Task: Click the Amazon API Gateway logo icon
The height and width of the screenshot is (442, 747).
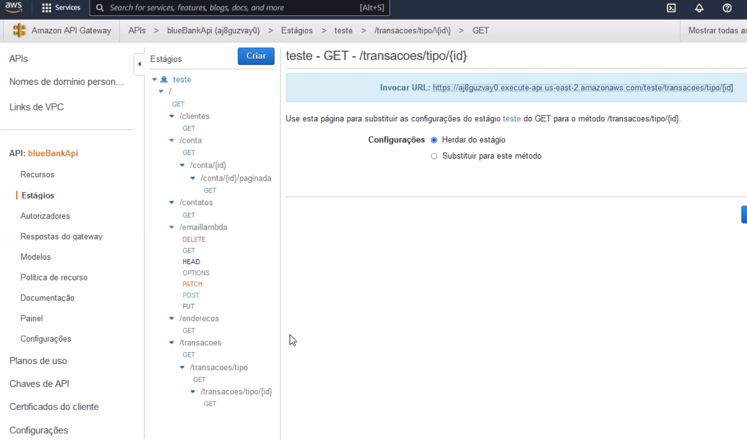Action: tap(19, 31)
